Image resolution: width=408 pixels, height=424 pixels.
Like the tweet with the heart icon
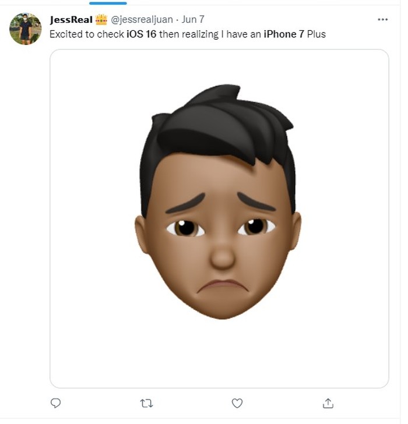[x=237, y=403]
